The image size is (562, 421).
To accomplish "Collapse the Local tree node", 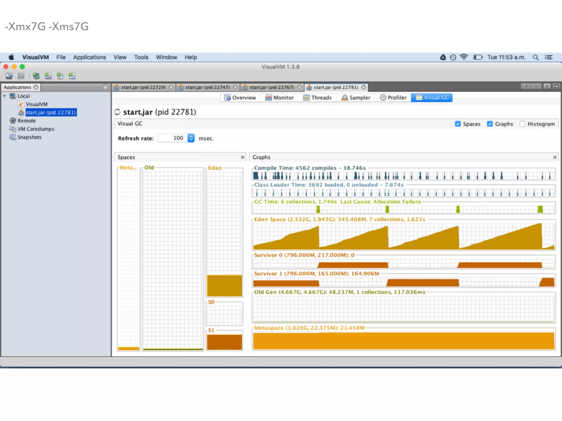I will (x=4, y=96).
